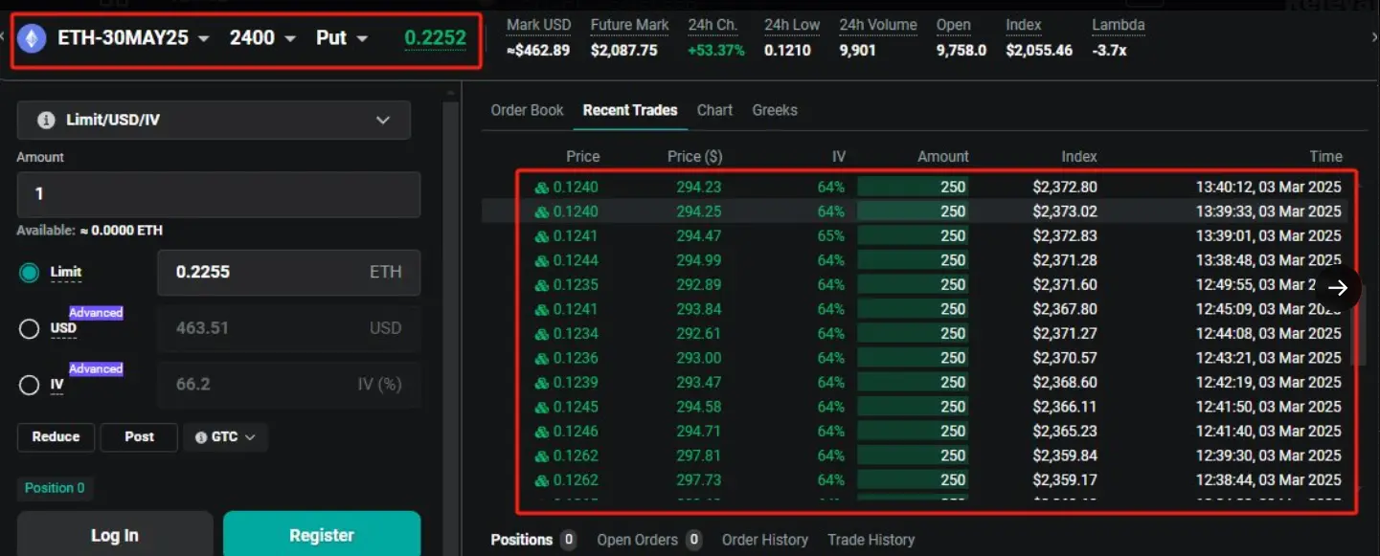Click the right arrow overlay on trades panel
The image size is (1380, 556).
tap(1337, 287)
